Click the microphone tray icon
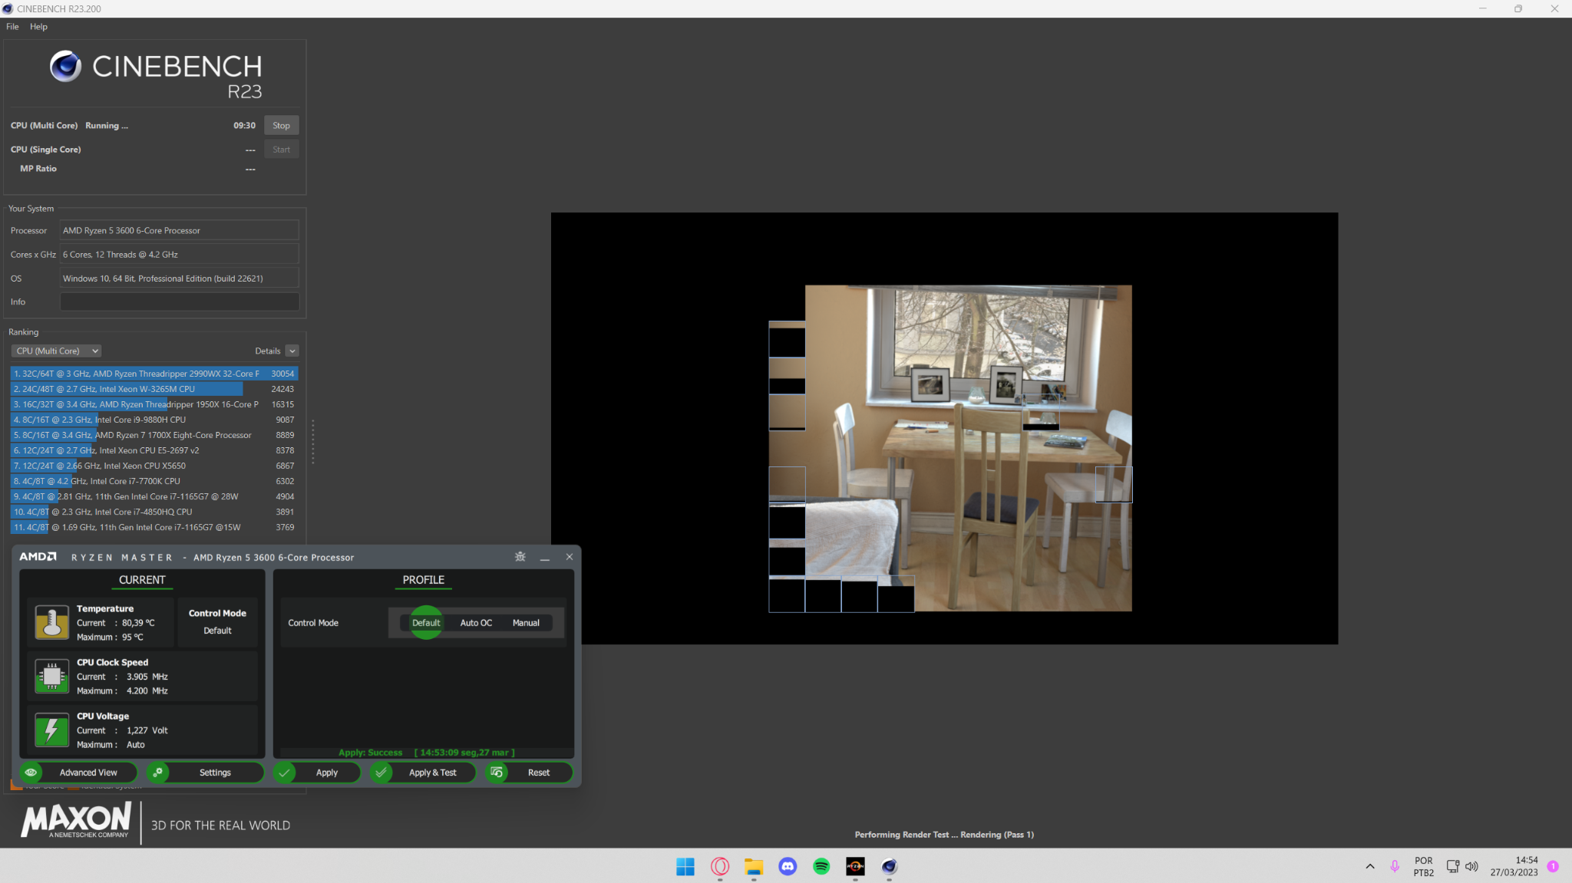Viewport: 1572px width, 883px height. pyautogui.click(x=1395, y=866)
